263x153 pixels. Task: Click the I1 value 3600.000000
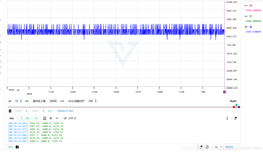click(253, 21)
